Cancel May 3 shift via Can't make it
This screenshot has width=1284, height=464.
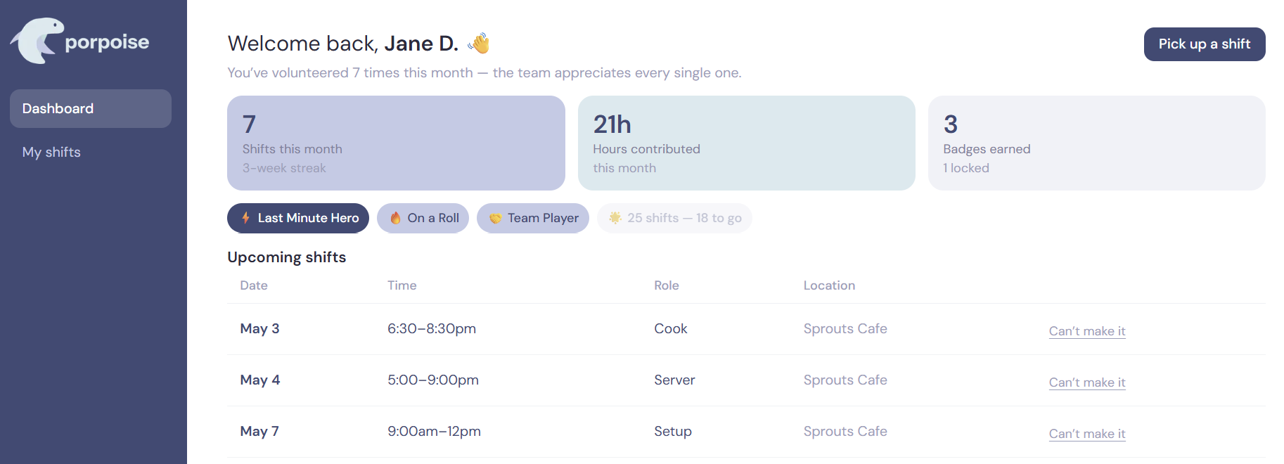pos(1087,331)
